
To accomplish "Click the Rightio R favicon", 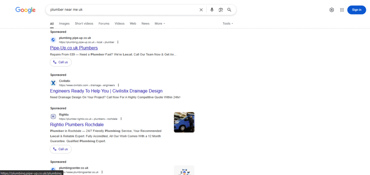I will 53,116.
